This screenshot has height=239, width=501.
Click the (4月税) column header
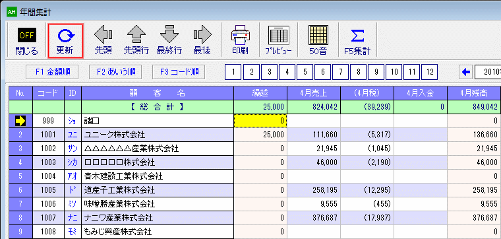pos(367,93)
